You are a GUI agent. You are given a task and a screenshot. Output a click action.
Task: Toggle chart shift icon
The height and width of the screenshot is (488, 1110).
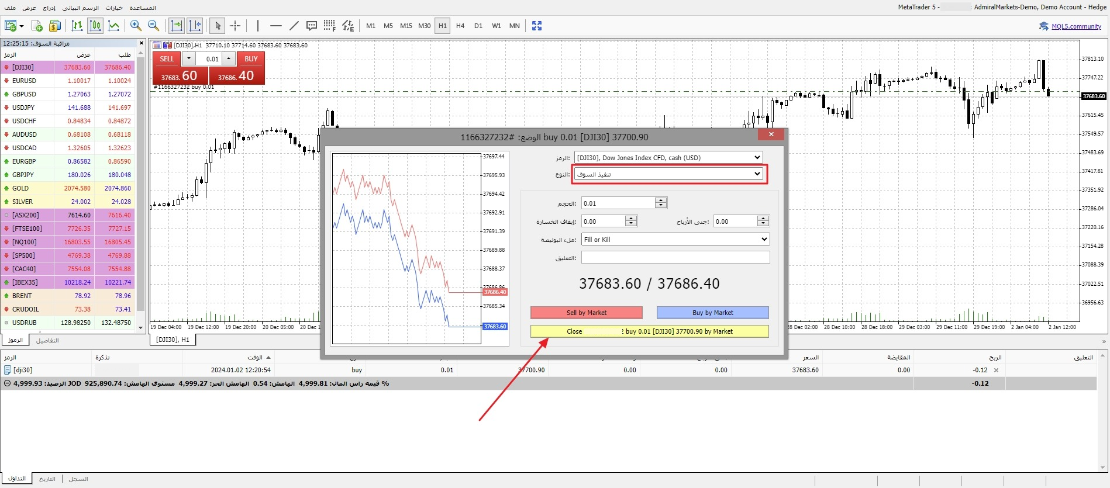195,26
